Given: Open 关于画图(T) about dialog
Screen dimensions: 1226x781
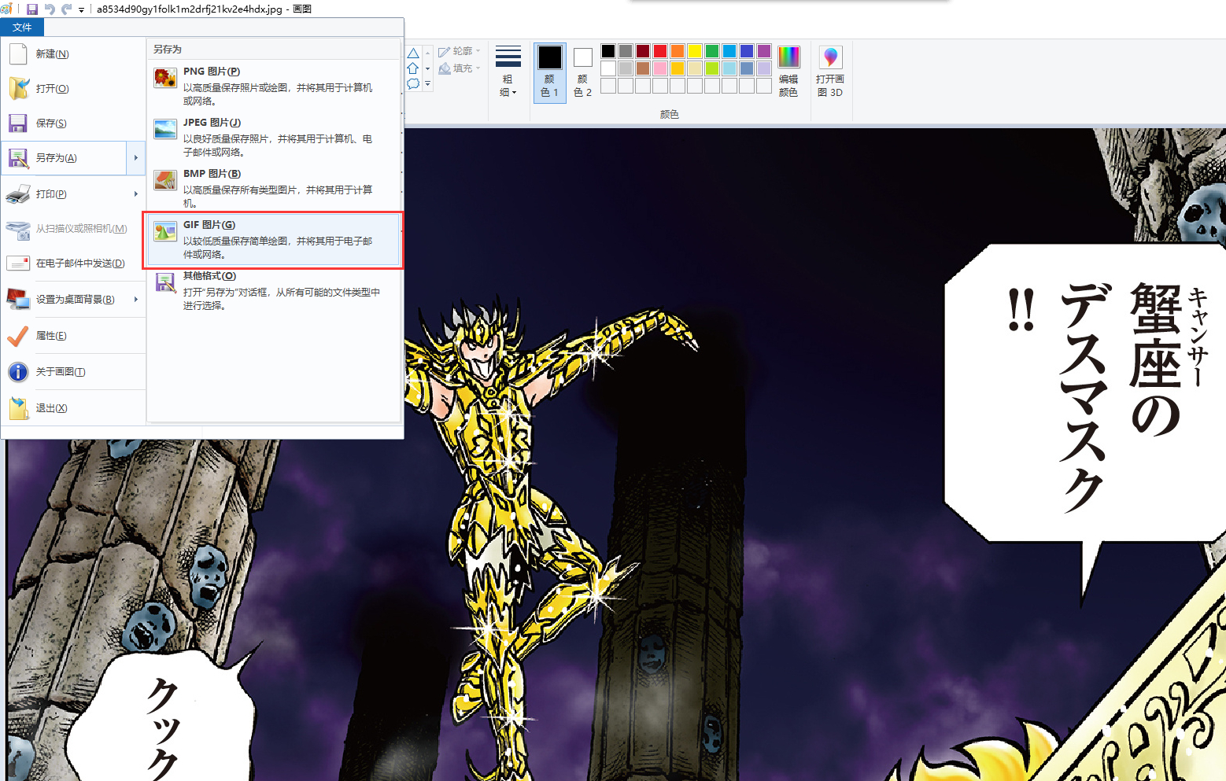Looking at the screenshot, I should (x=75, y=372).
